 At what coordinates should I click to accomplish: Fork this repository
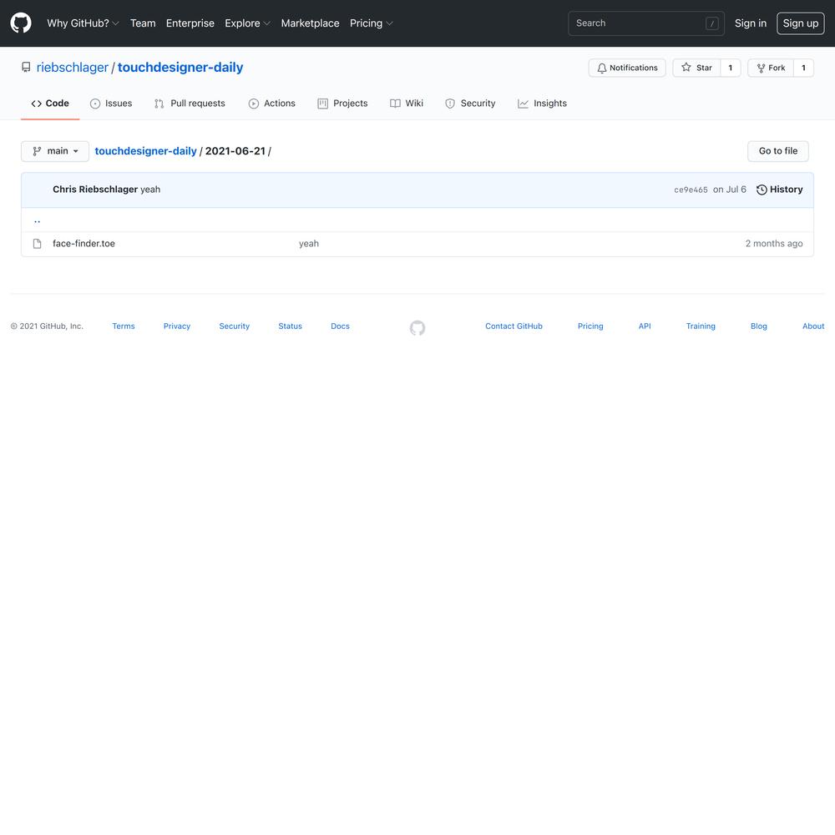point(771,68)
